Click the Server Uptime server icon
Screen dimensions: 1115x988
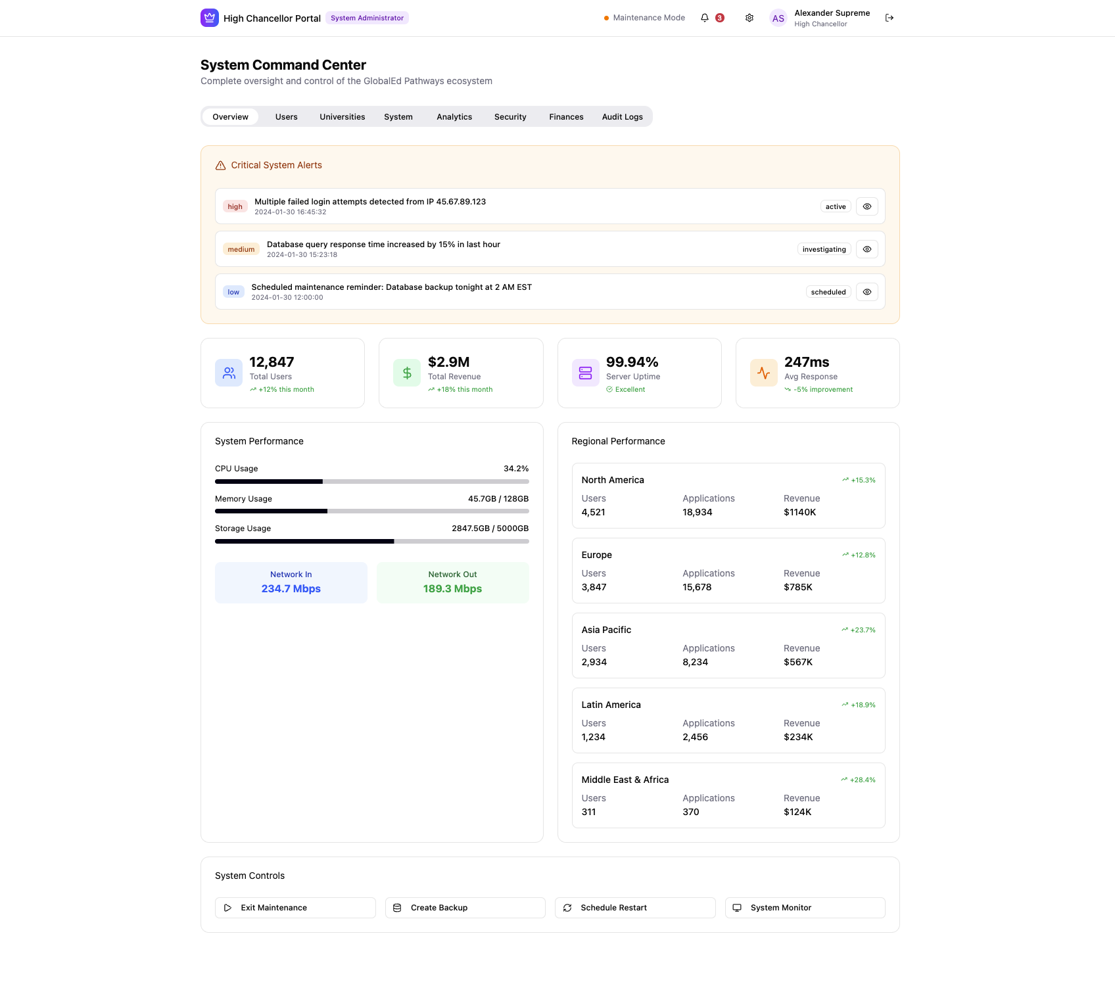click(x=585, y=373)
